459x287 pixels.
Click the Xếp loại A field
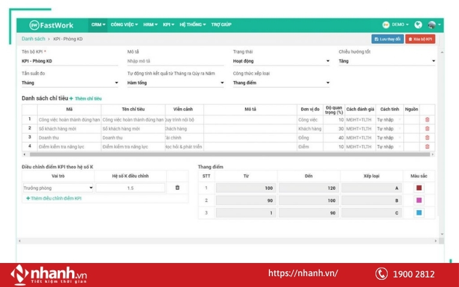click(371, 188)
